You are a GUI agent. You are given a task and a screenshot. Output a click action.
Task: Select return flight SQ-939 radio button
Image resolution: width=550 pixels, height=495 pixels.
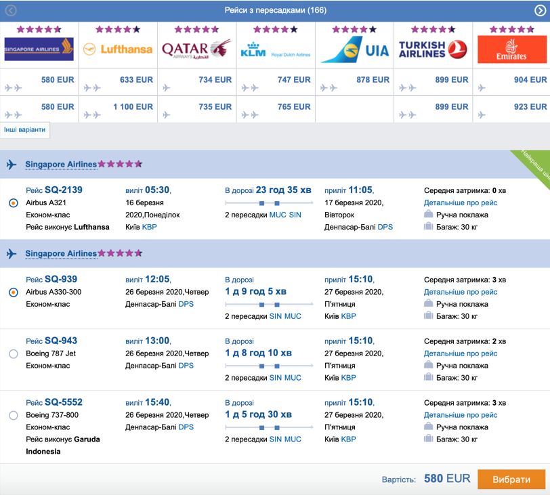click(x=14, y=292)
